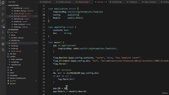Screen dimensions: 169x95
Task: Open the Source Control view
Action: [x=3, y=14]
